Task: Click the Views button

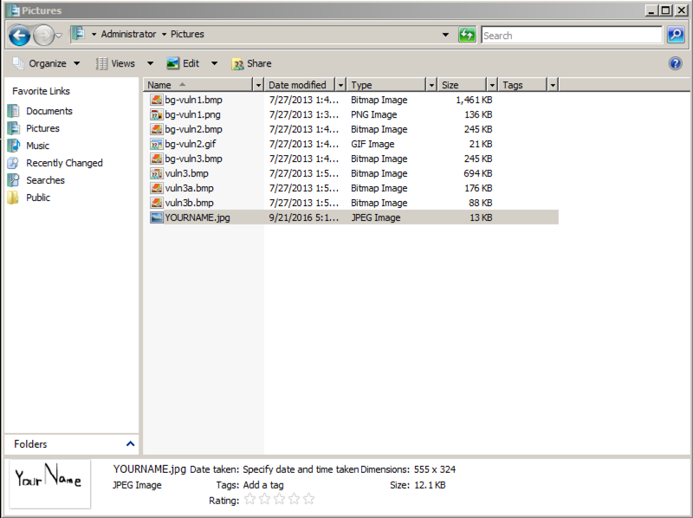Action: [116, 63]
